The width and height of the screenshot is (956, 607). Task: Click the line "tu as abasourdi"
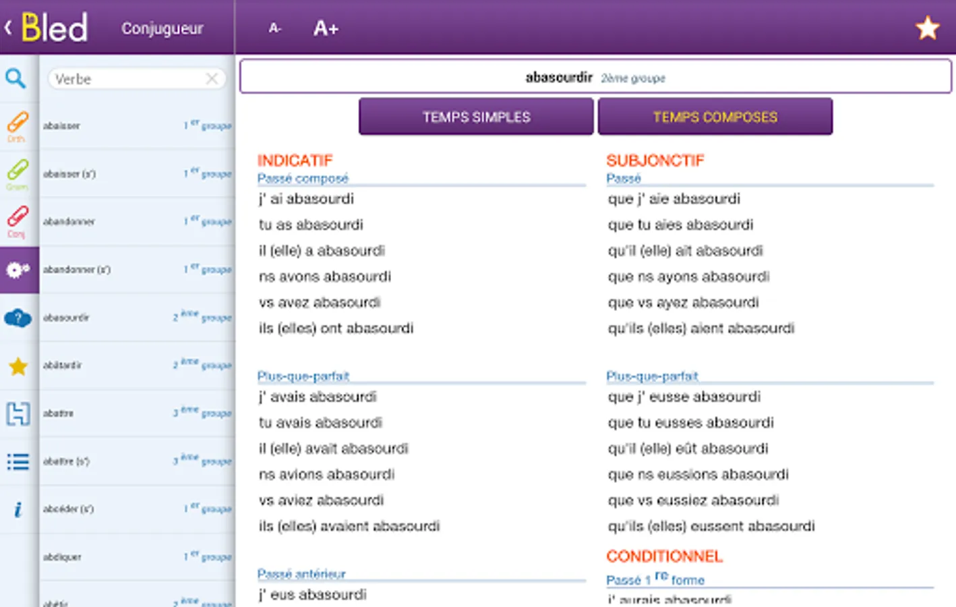click(311, 225)
